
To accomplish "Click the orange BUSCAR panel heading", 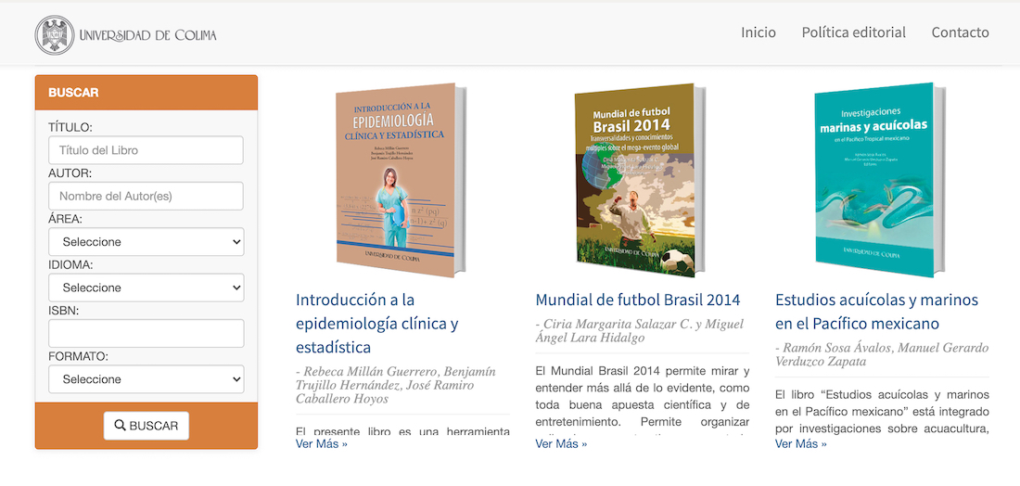I will pyautogui.click(x=147, y=93).
